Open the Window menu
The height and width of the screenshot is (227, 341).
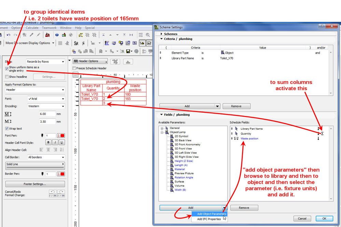tap(66, 28)
